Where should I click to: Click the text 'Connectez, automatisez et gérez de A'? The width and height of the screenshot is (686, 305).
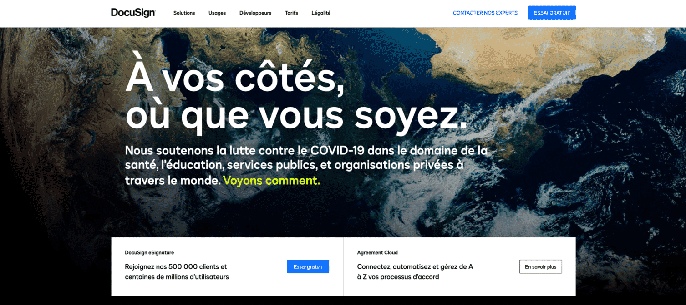[415, 266]
